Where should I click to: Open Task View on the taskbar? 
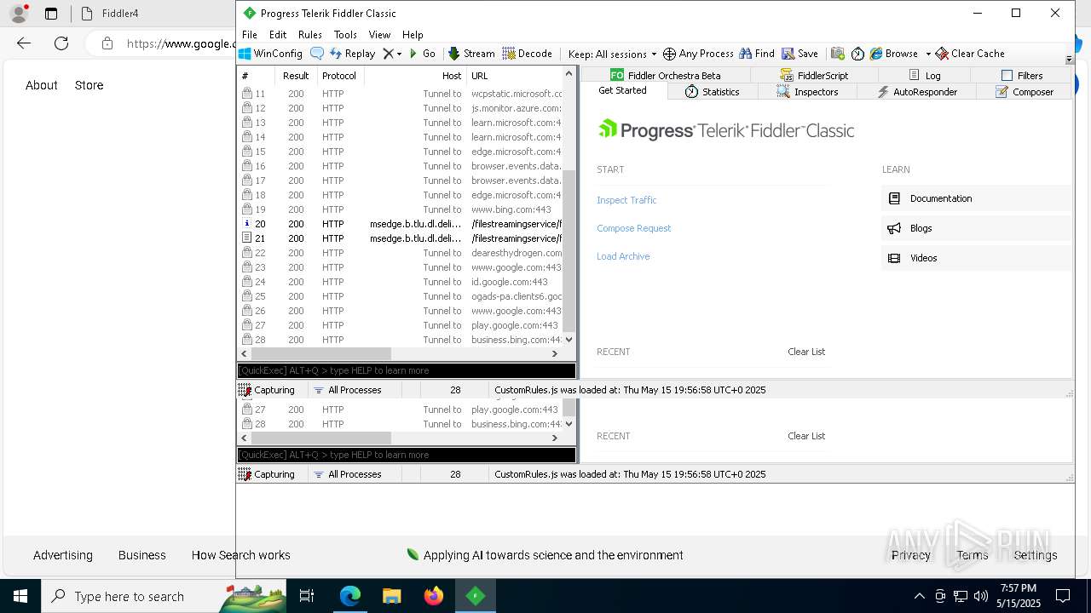pyautogui.click(x=307, y=596)
